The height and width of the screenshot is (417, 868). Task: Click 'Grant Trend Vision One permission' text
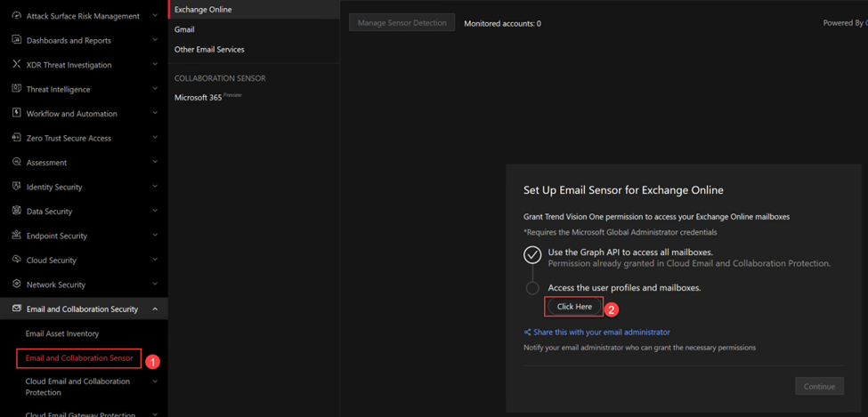(656, 217)
